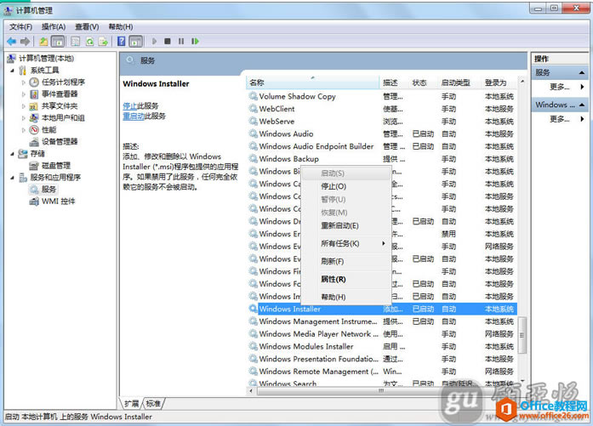This screenshot has width=593, height=426.
Task: Click the Start service play icon
Action: tap(154, 41)
